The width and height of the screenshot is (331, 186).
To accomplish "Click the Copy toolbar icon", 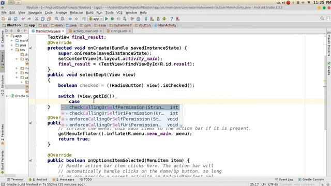I will click(43, 19).
